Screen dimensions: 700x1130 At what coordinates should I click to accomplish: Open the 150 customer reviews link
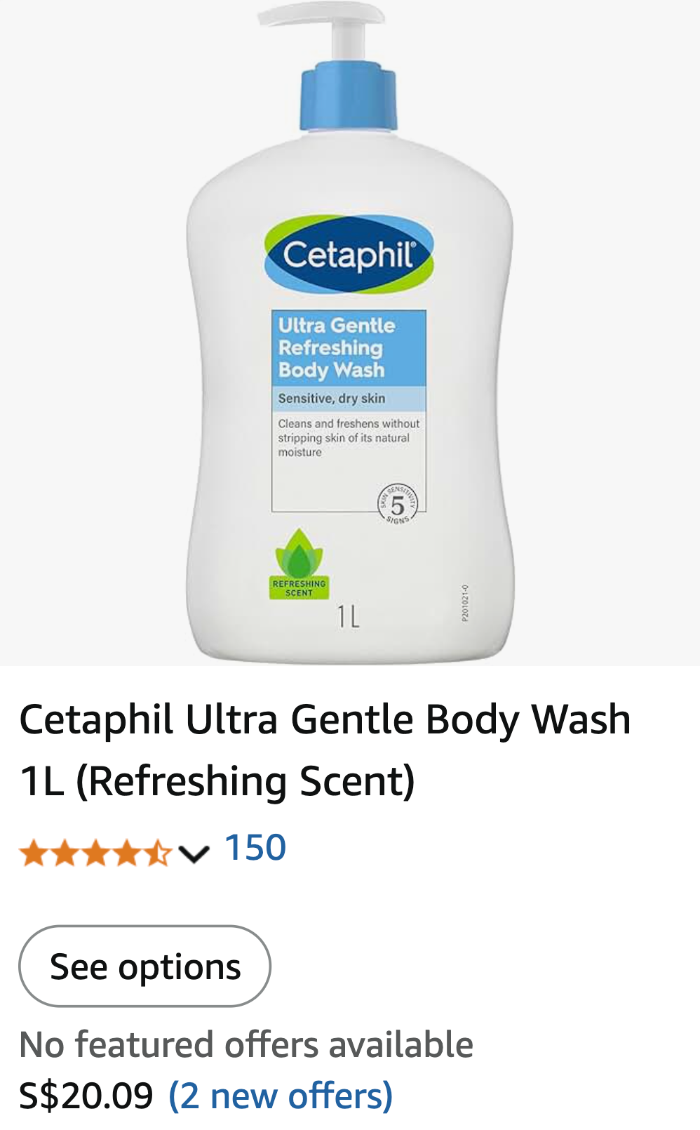click(x=255, y=848)
